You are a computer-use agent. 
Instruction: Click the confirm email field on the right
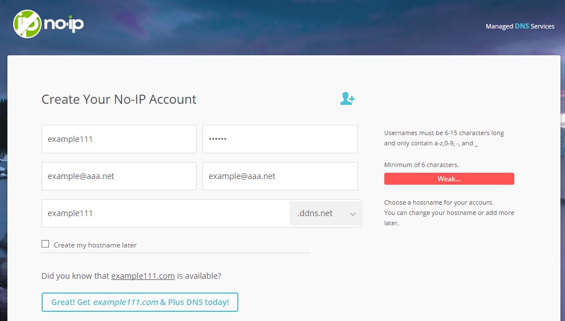click(x=280, y=176)
